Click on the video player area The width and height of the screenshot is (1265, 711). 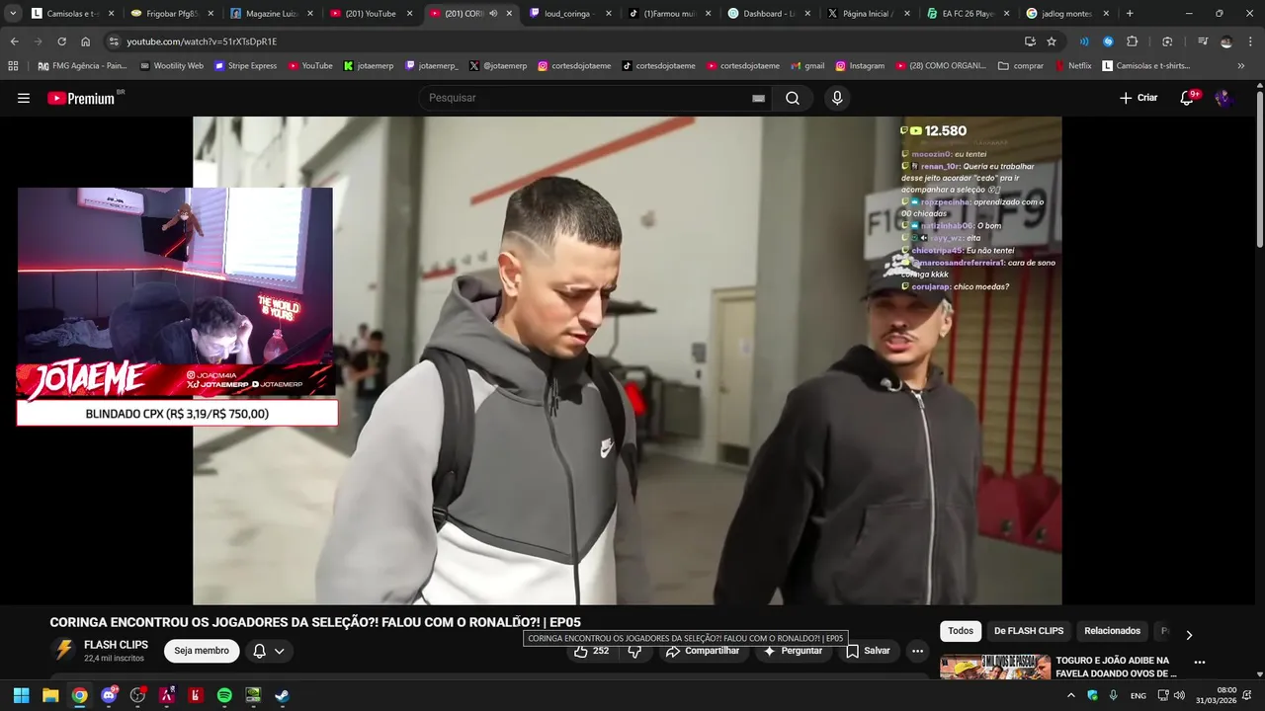coord(627,360)
